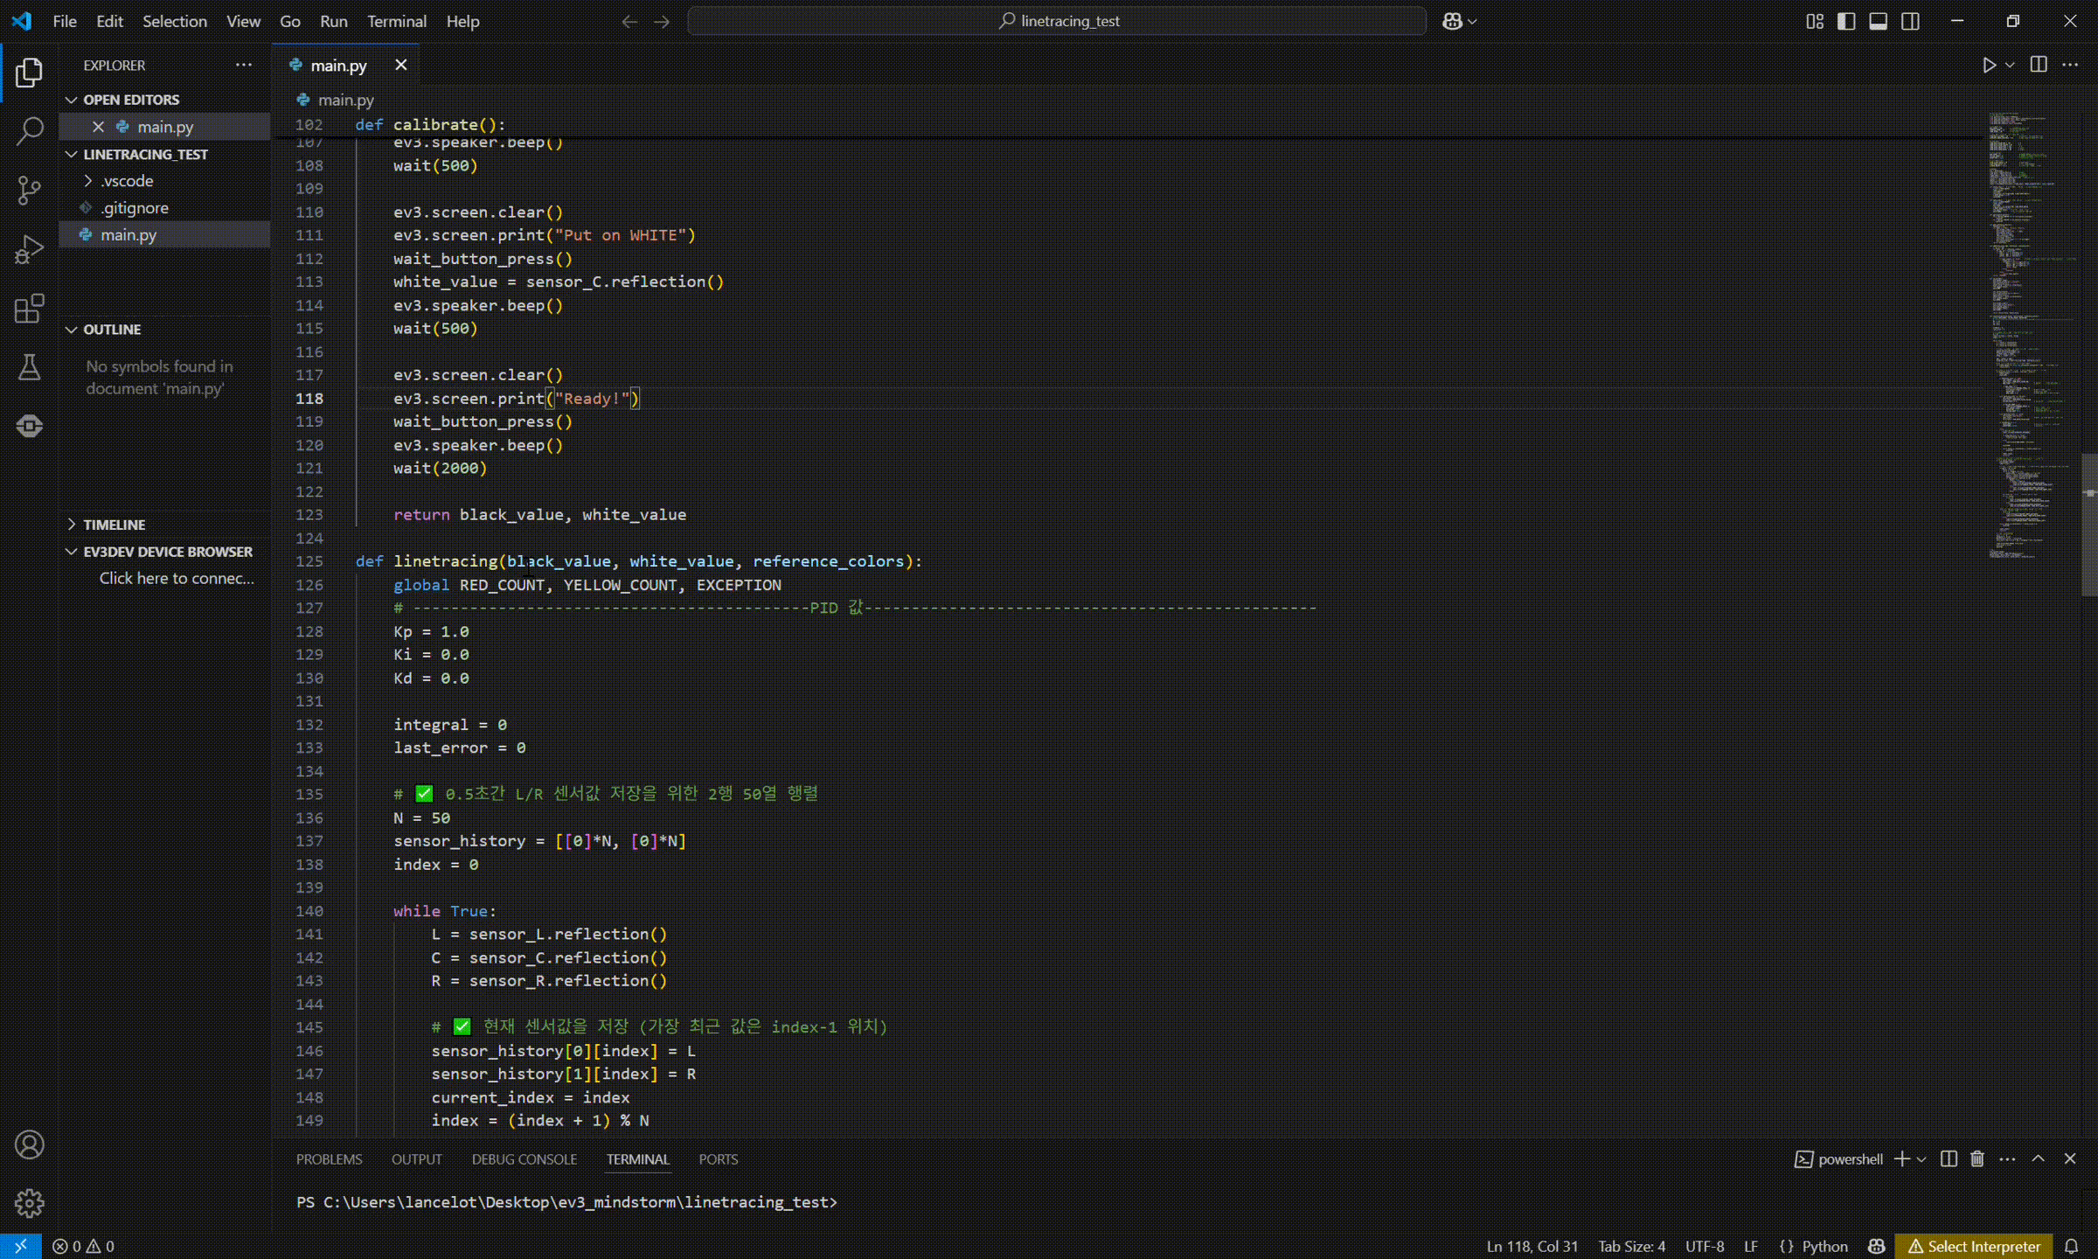Click Select Interpreter in status bar
The width and height of the screenshot is (2098, 1259).
1974,1246
